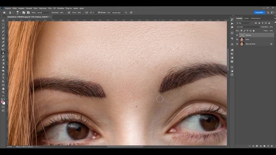Open the Filtro menu
This screenshot has height=155, width=276.
50,8
